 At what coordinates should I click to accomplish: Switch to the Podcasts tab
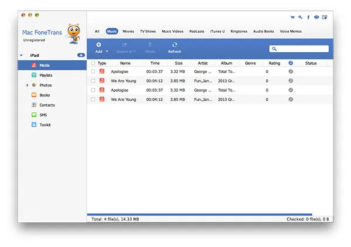coord(197,32)
